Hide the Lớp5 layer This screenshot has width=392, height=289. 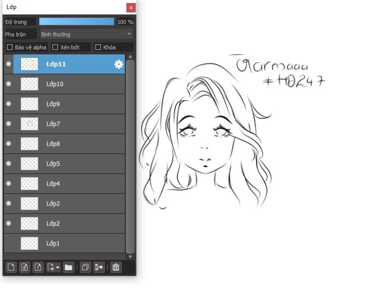8,163
